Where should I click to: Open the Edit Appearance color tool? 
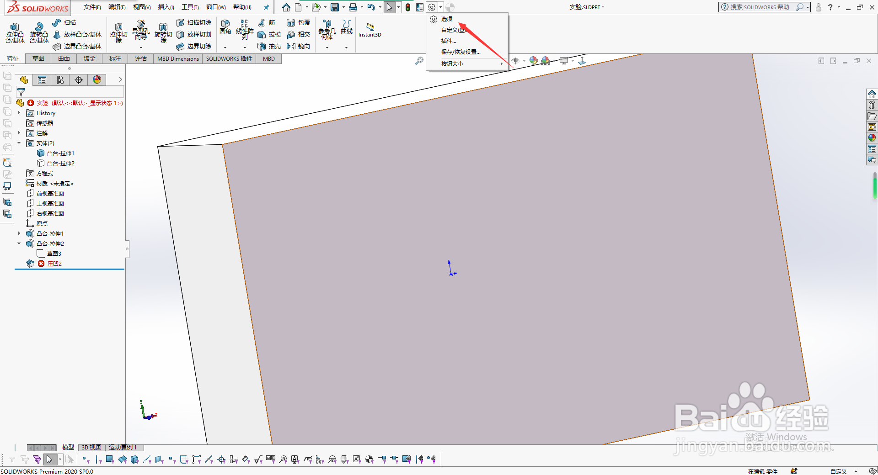pyautogui.click(x=533, y=60)
